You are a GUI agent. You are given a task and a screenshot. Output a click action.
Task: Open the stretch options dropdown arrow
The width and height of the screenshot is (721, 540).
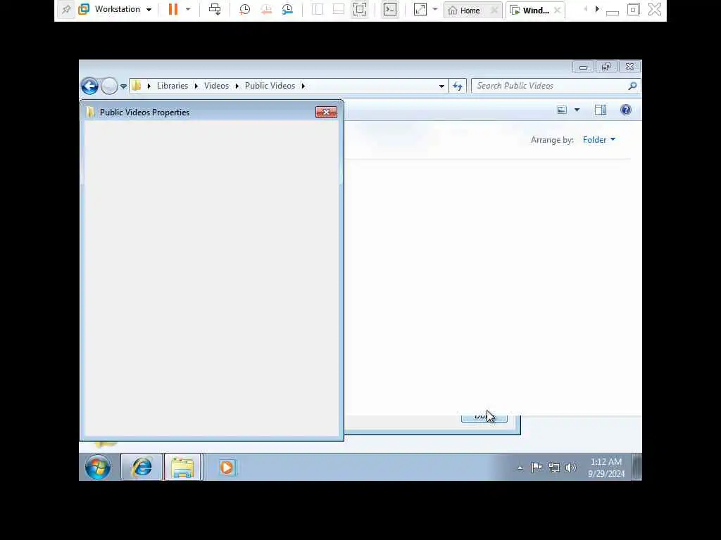pyautogui.click(x=435, y=9)
